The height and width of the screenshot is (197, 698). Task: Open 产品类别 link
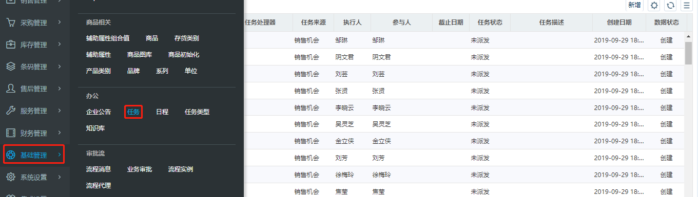(99, 71)
